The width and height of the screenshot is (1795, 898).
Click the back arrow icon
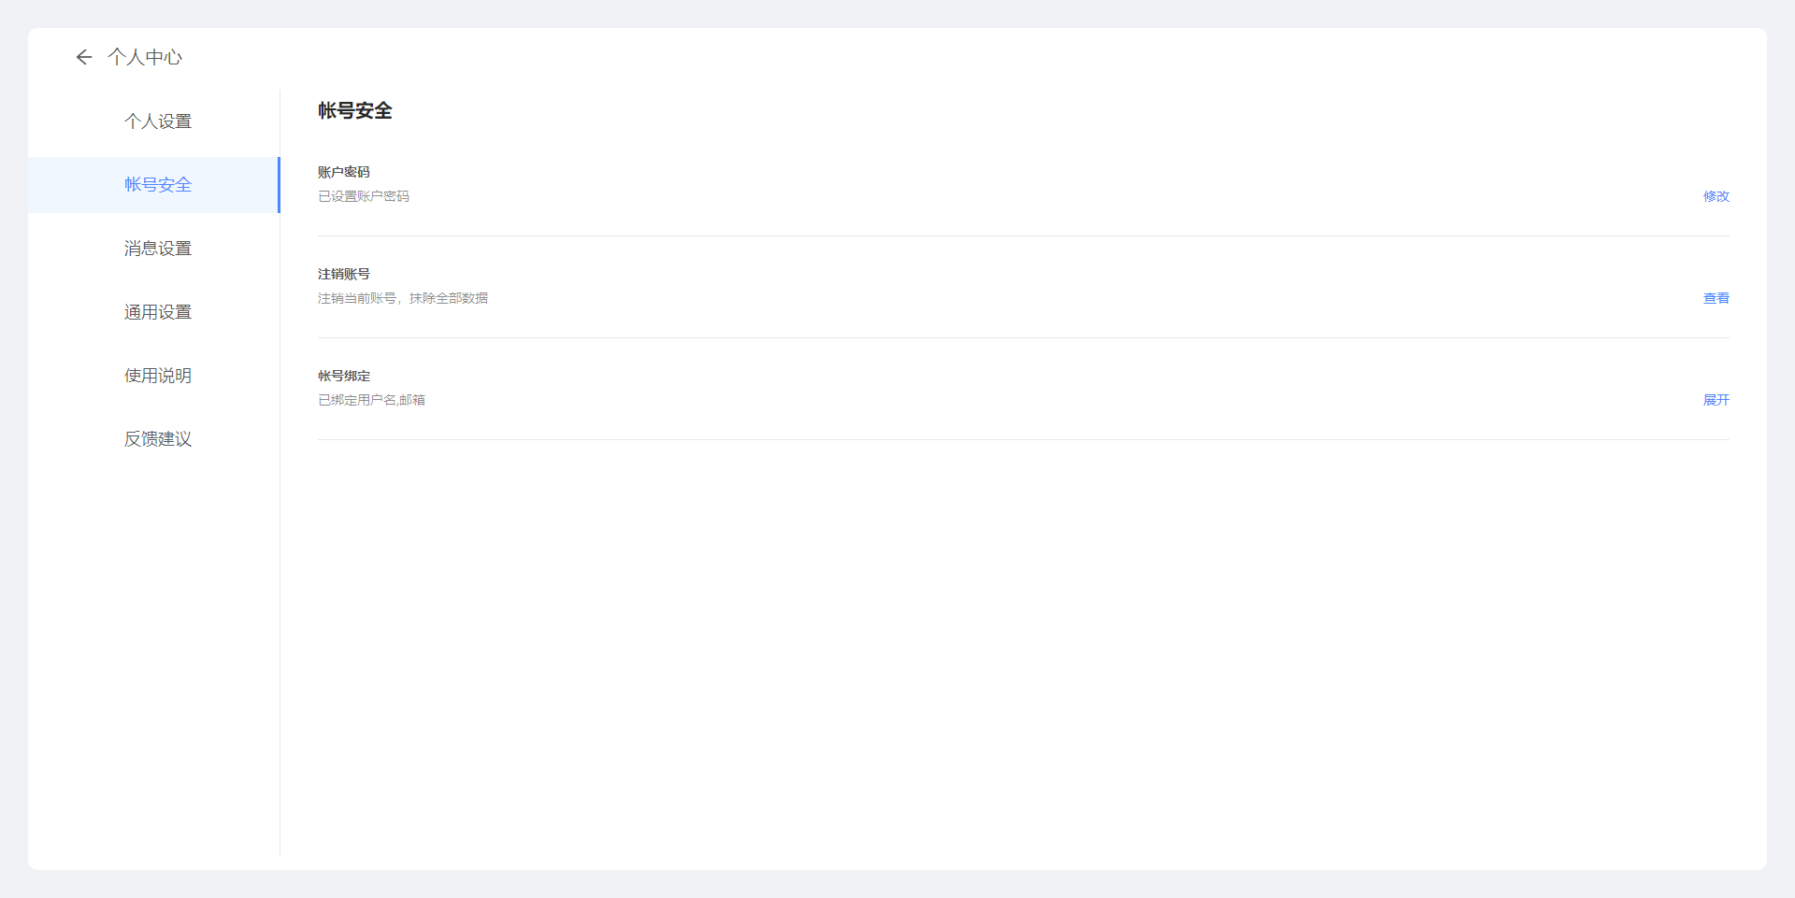point(84,57)
